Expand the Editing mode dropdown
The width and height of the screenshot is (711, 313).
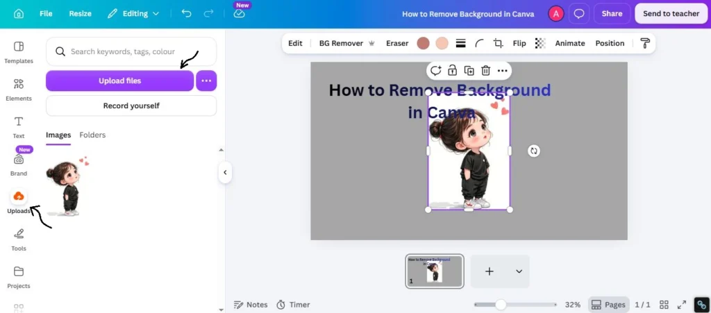pyautogui.click(x=133, y=14)
